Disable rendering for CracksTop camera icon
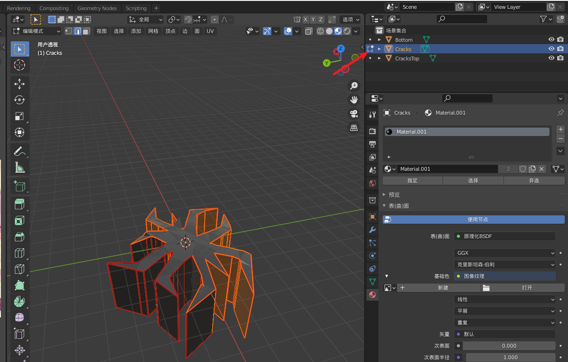The height and width of the screenshot is (362, 568). 561,58
